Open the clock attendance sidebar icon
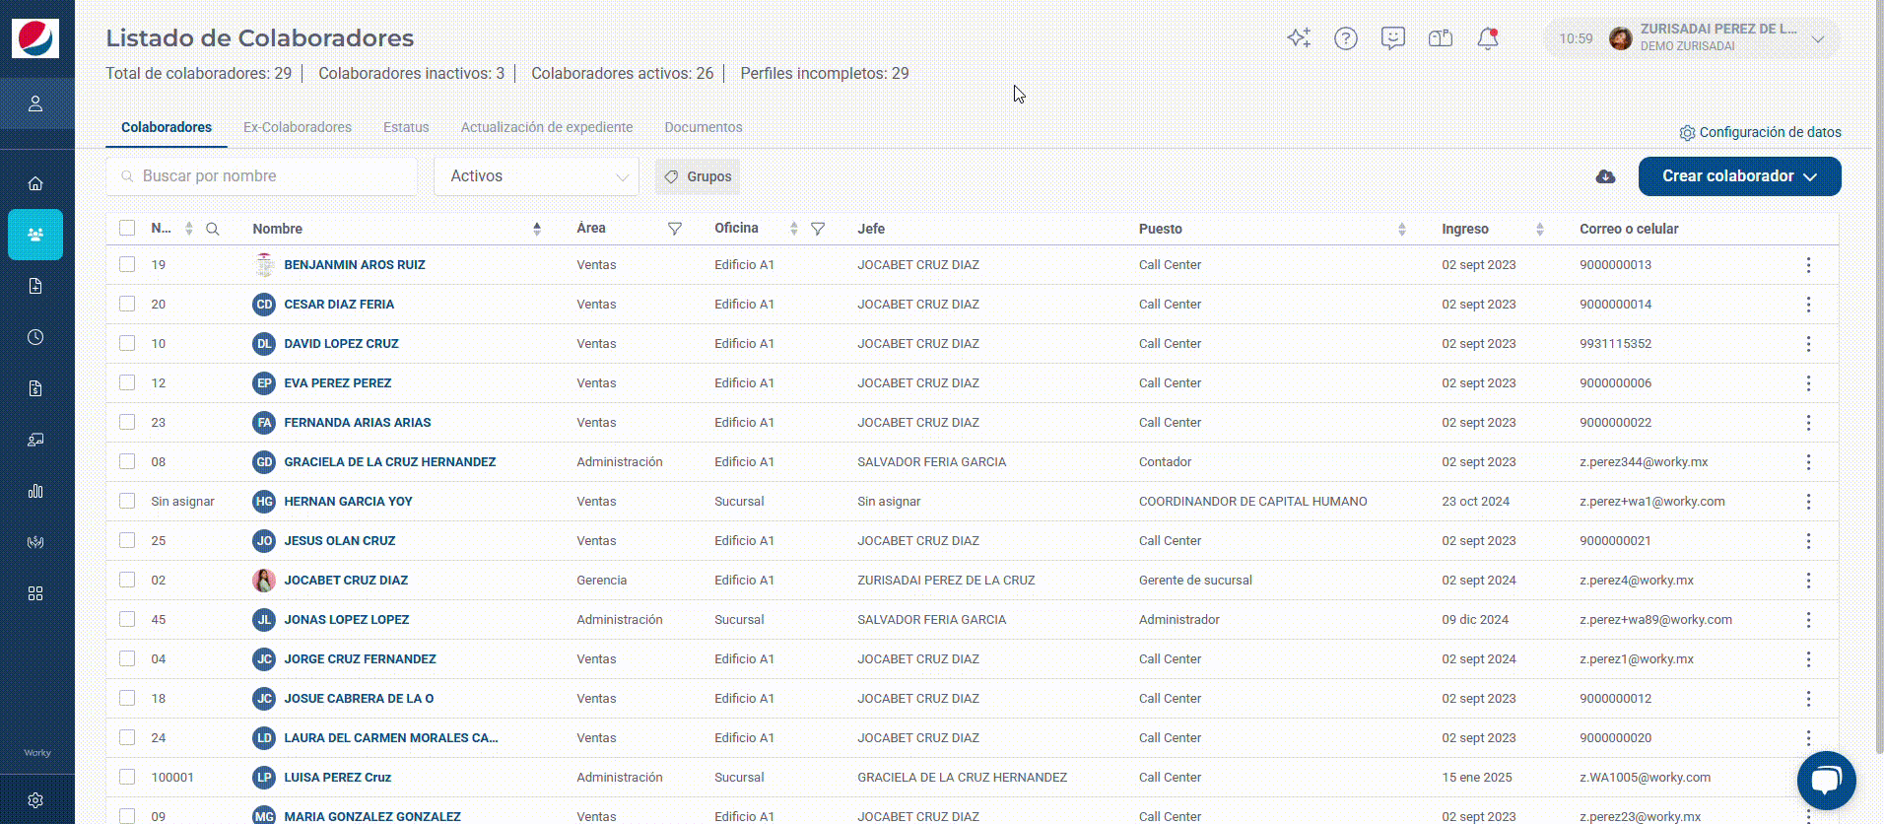Viewport: 1884px width, 824px height. (x=35, y=337)
